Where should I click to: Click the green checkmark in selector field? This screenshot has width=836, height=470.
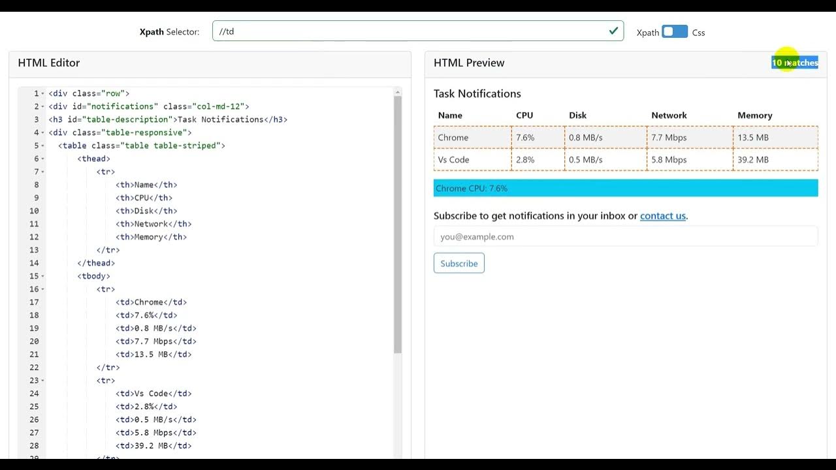(613, 31)
